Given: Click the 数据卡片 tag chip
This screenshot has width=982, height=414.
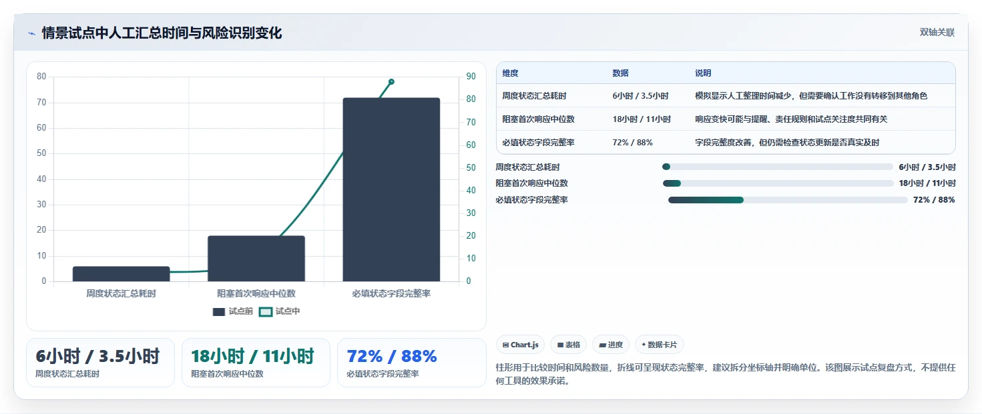Looking at the screenshot, I should pyautogui.click(x=660, y=345).
